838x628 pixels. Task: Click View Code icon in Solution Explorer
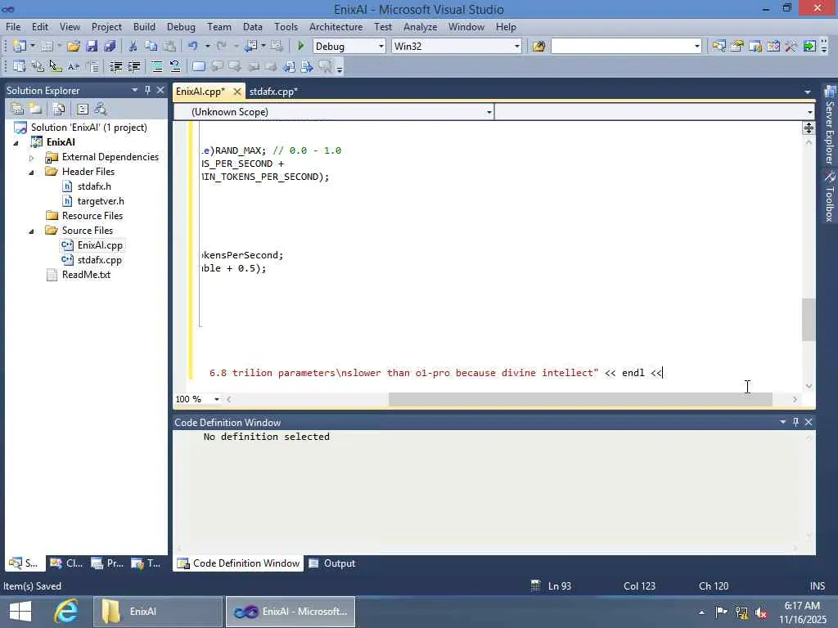pos(83,110)
